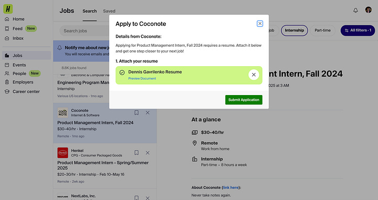This screenshot has width=378, height=200.
Task: Click the Career center graduation cap icon
Action: [7, 91]
